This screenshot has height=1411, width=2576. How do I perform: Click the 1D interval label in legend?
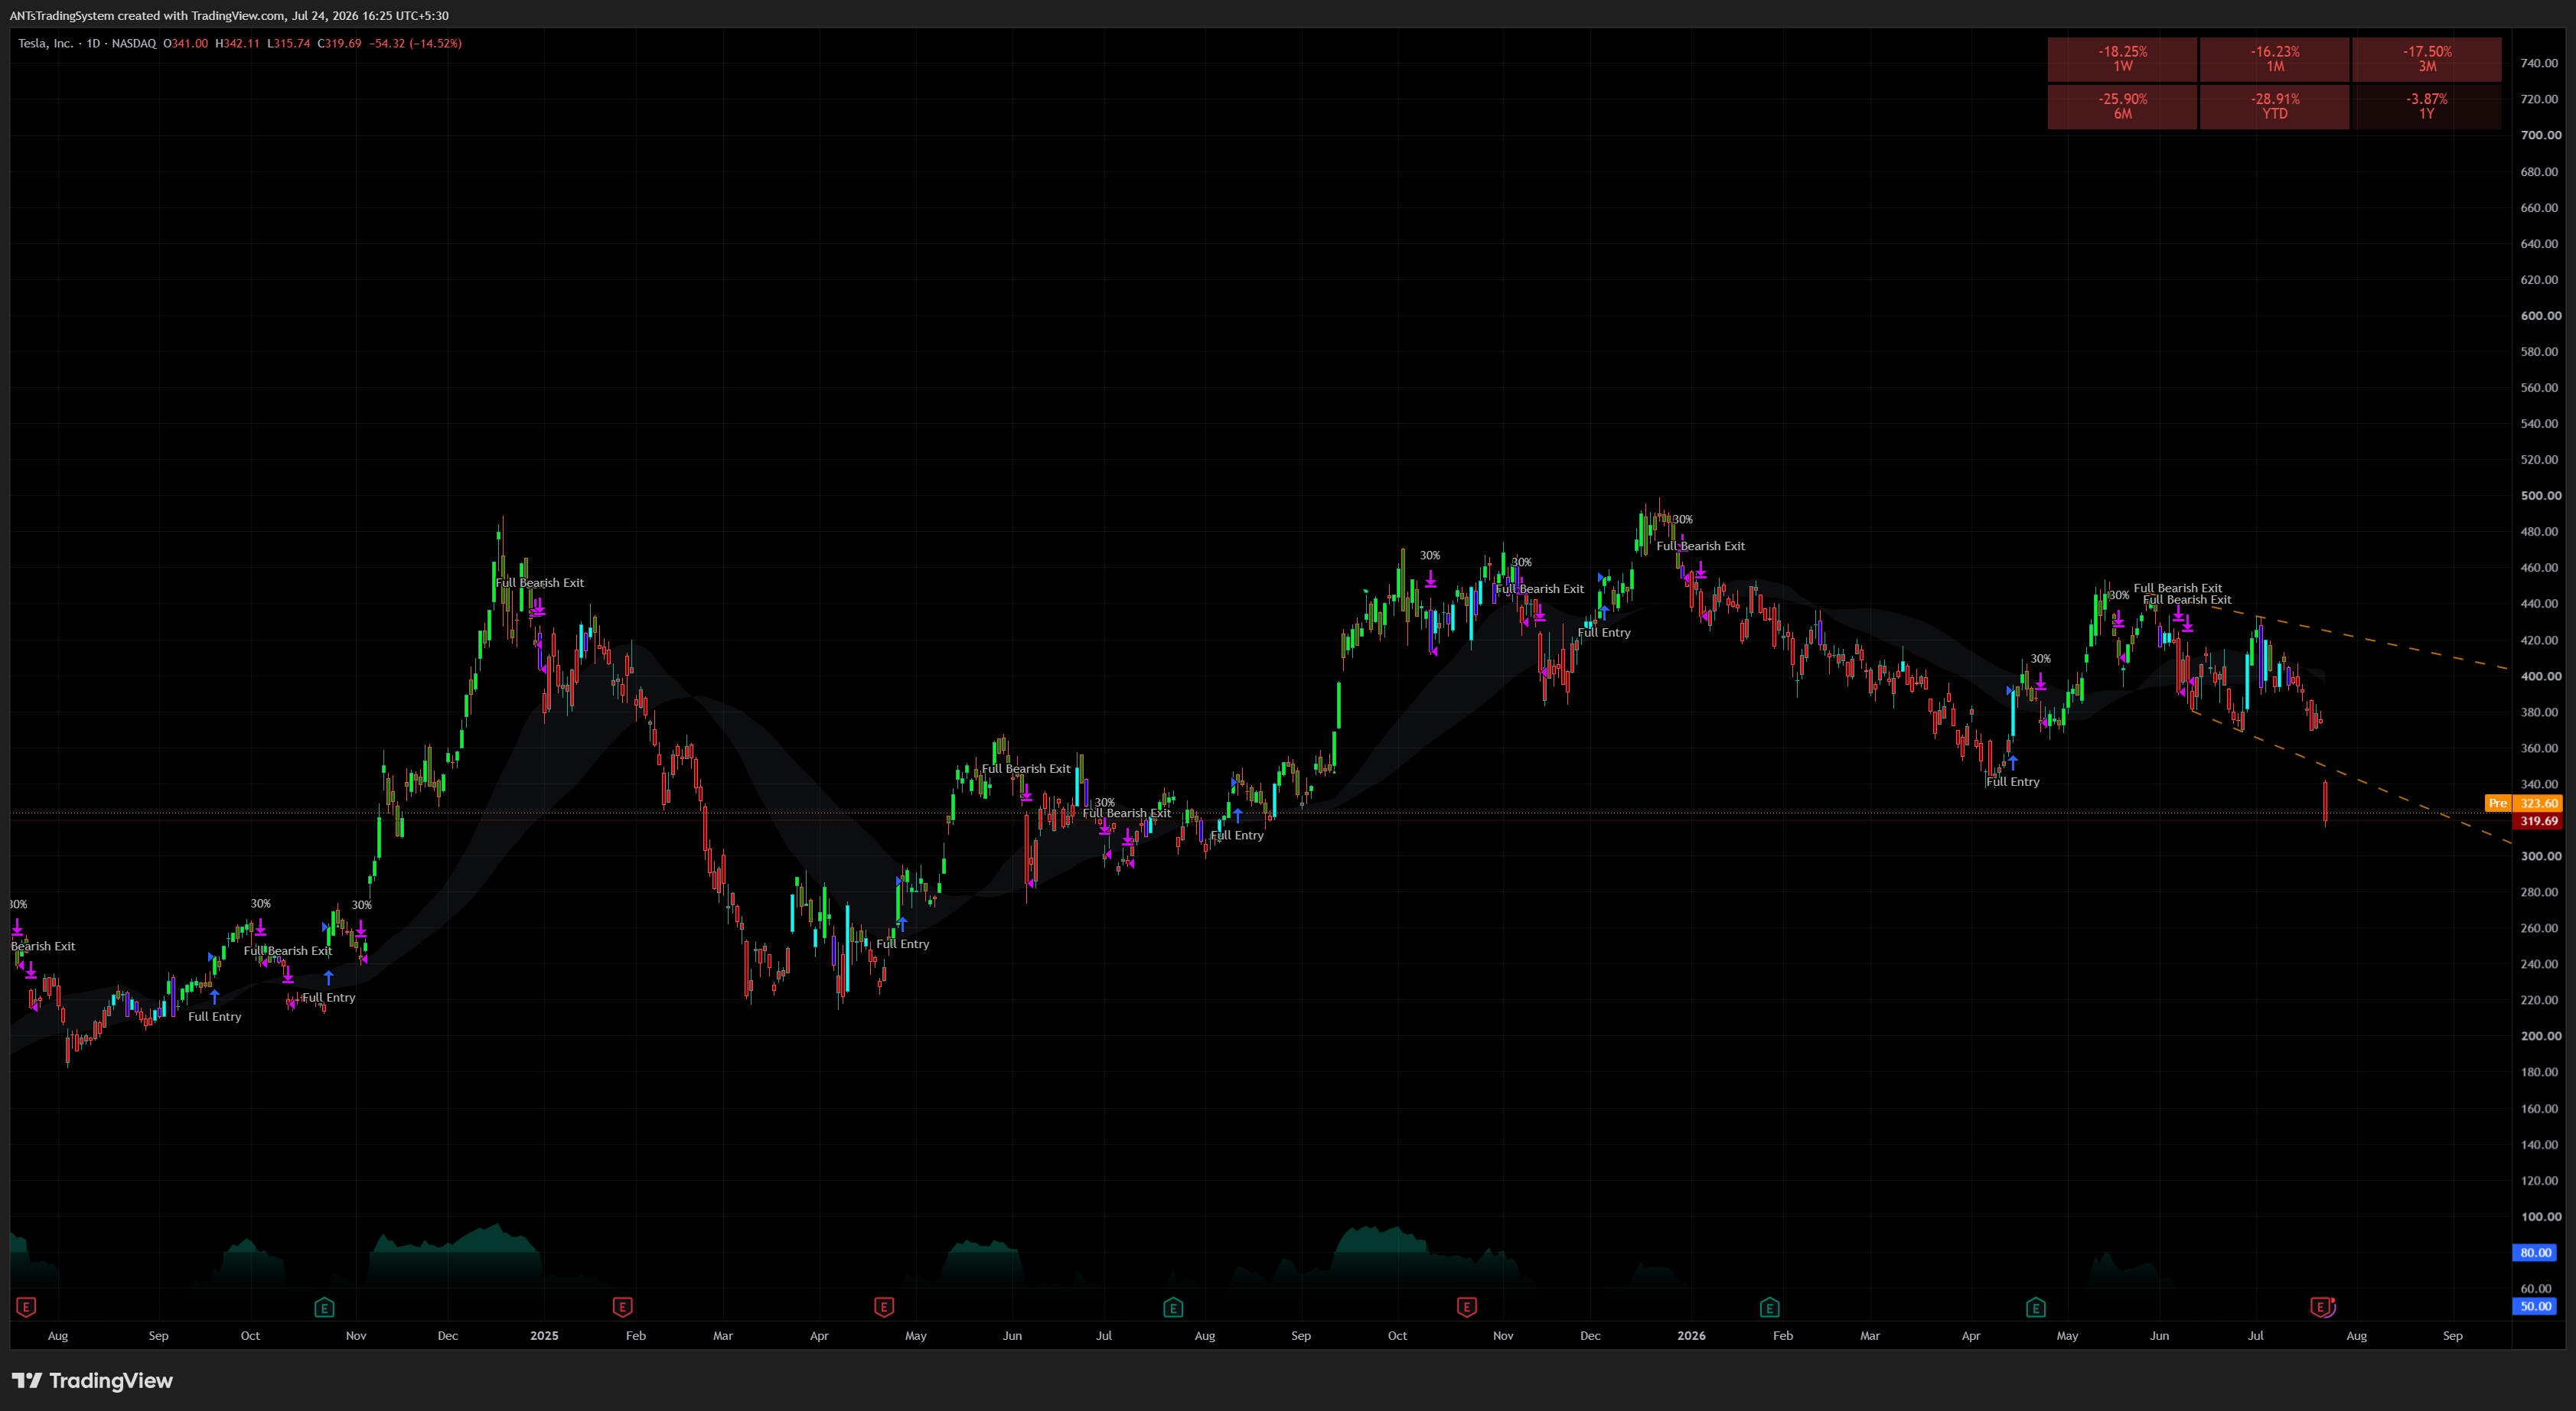coord(93,43)
